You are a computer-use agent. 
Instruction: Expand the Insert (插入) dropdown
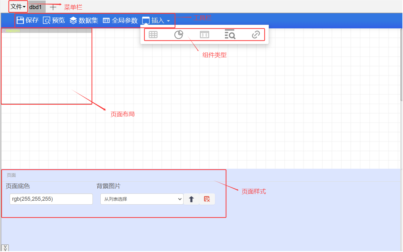(156, 20)
